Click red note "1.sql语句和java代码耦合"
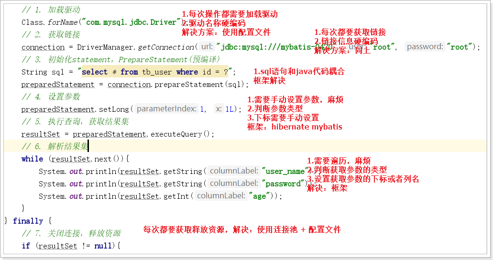493x260 pixels. 299,71
